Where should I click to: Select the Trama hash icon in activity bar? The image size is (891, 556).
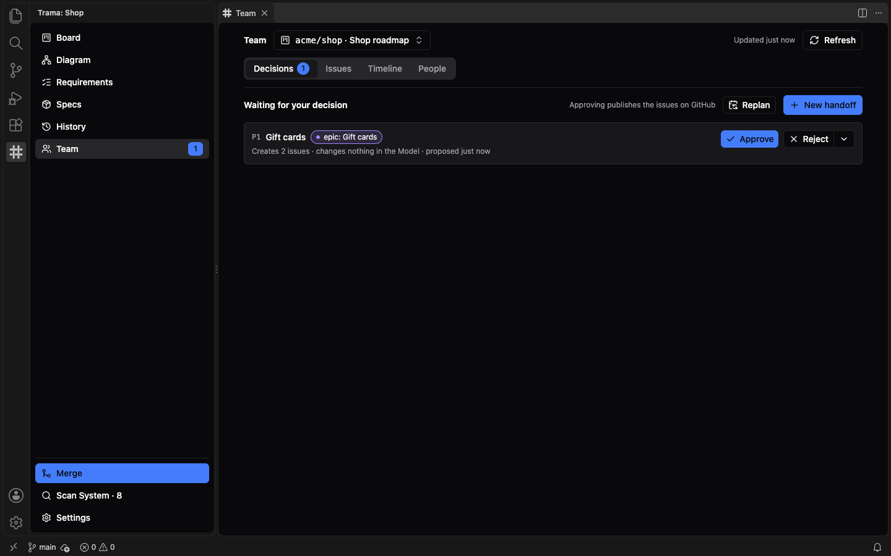pyautogui.click(x=16, y=152)
